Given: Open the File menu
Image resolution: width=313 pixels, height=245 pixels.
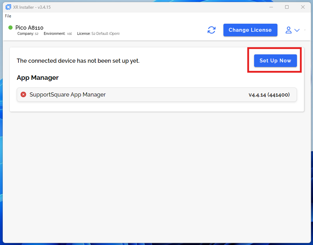Looking at the screenshot, I should tap(8, 16).
